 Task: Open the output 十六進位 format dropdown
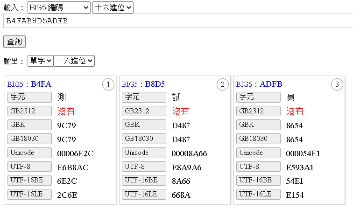click(74, 61)
